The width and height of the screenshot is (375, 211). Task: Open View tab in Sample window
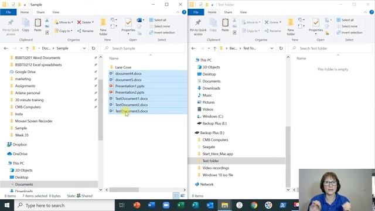coord(56,12)
